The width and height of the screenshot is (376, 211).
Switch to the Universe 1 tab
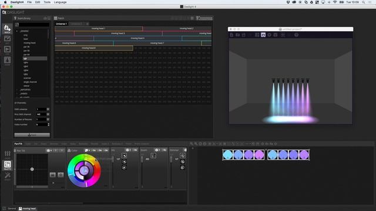tap(61, 24)
